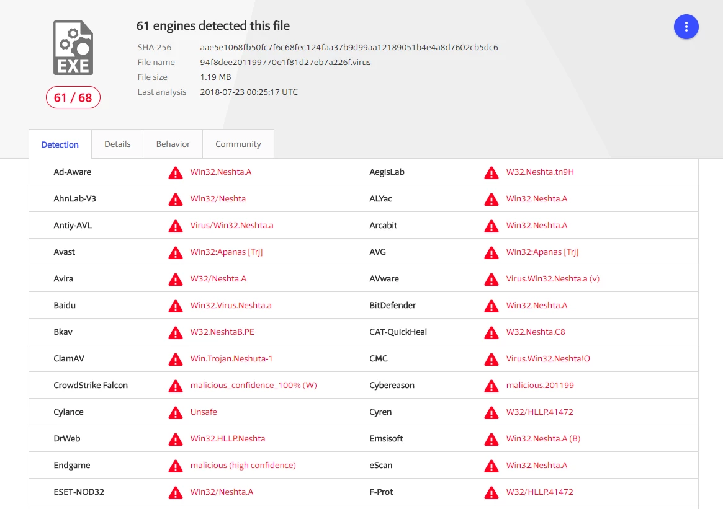This screenshot has height=509, width=723.
Task: Click the warning icon in CrowdStrike Falcon row
Action: click(175, 386)
